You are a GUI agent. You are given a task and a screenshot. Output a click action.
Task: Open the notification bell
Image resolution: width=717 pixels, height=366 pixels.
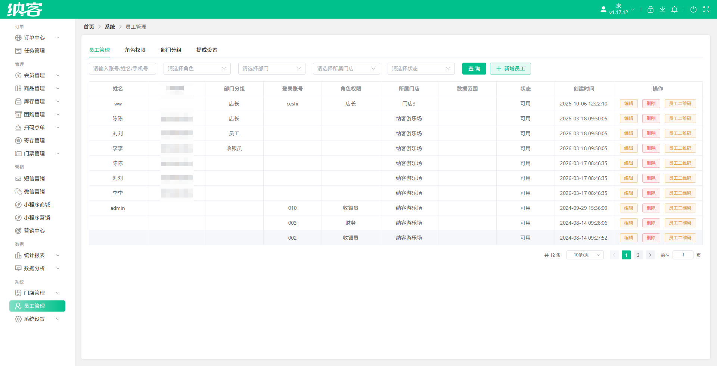[674, 9]
